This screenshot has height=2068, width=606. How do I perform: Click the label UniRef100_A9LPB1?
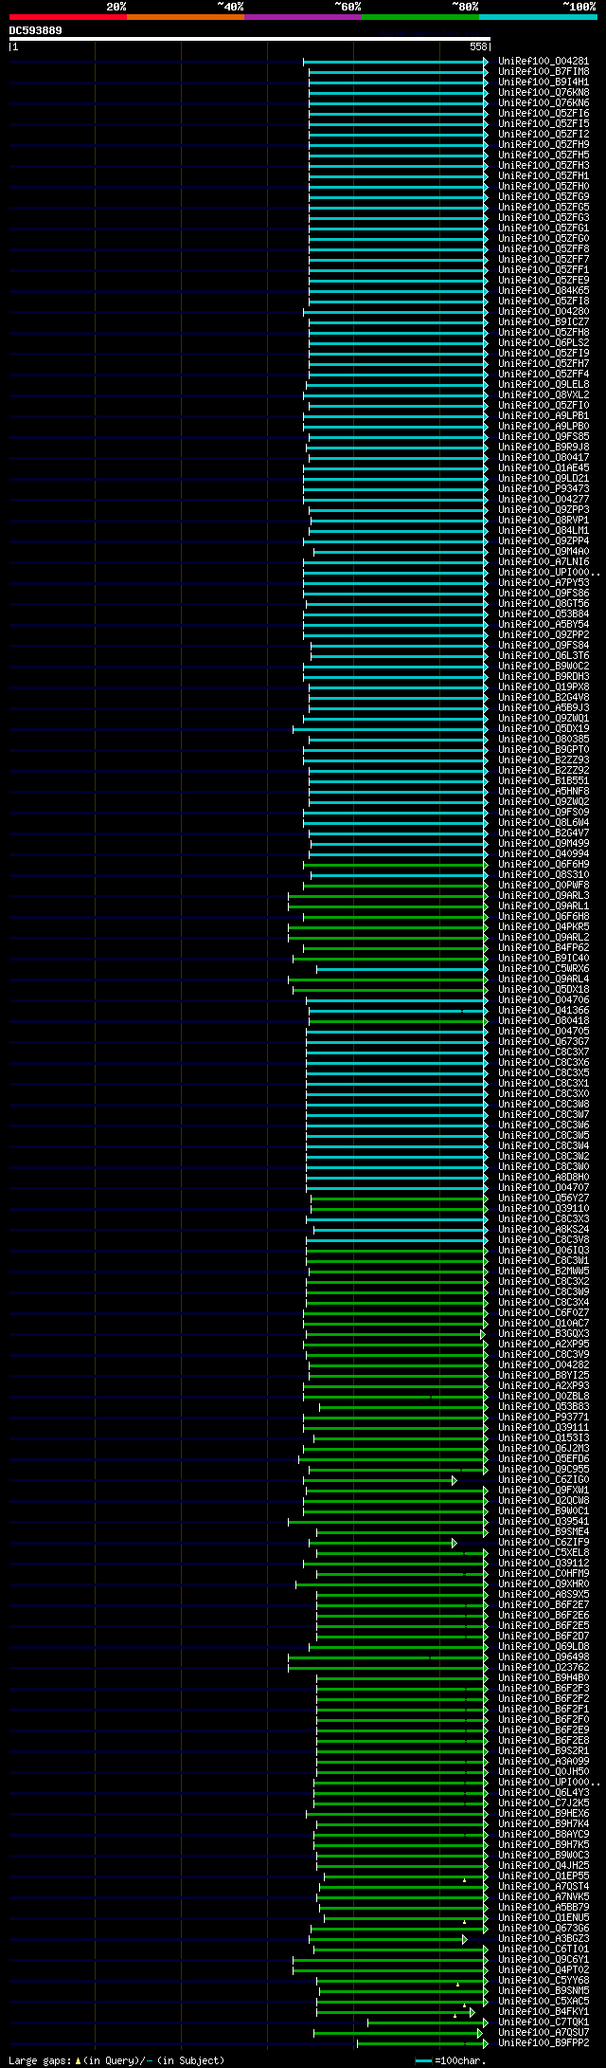[x=544, y=416]
